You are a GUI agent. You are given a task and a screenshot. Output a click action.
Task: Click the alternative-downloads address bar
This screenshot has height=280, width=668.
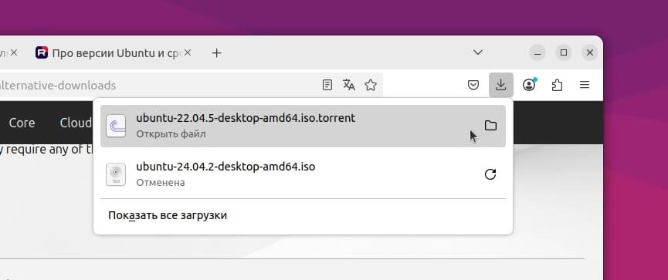pos(158,85)
